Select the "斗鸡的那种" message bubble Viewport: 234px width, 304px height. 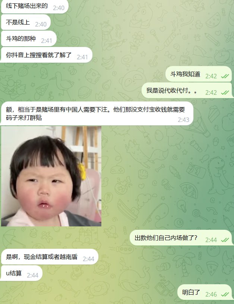[x=28, y=39]
